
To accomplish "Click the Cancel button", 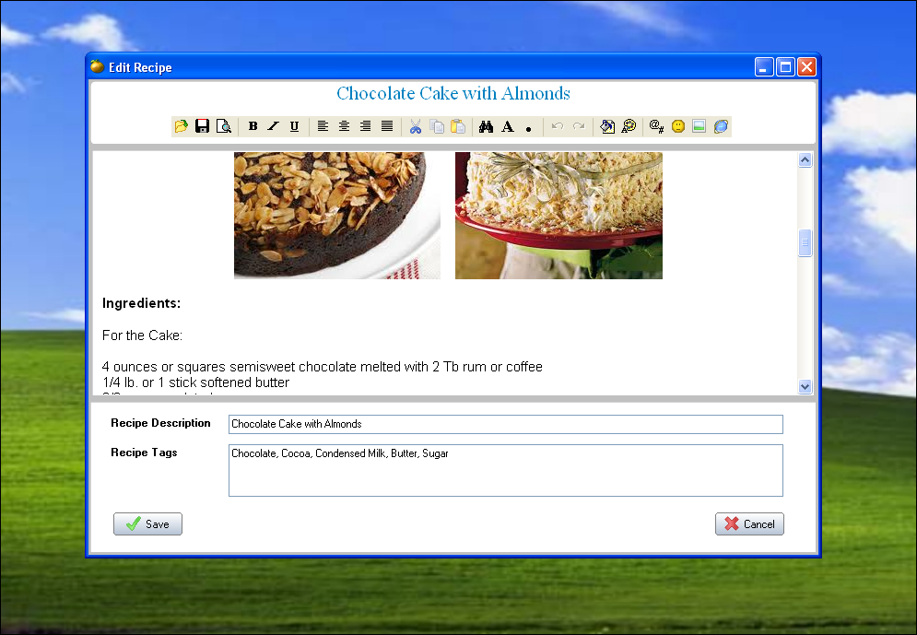I will tap(749, 523).
